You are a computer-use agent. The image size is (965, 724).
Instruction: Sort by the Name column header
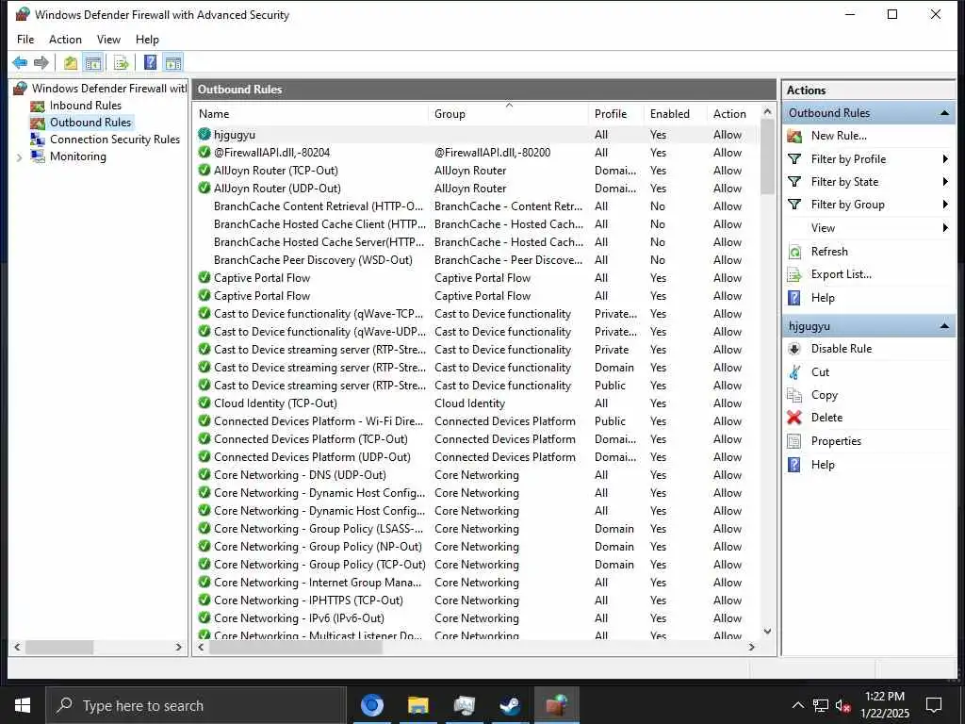coord(311,114)
